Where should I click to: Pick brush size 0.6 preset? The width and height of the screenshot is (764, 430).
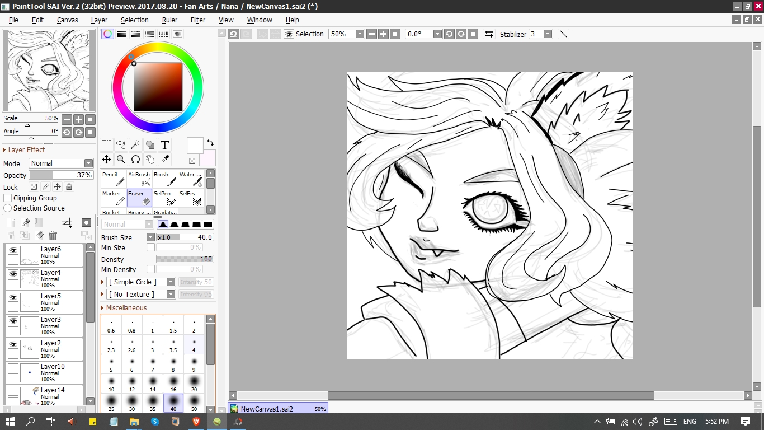tap(111, 325)
